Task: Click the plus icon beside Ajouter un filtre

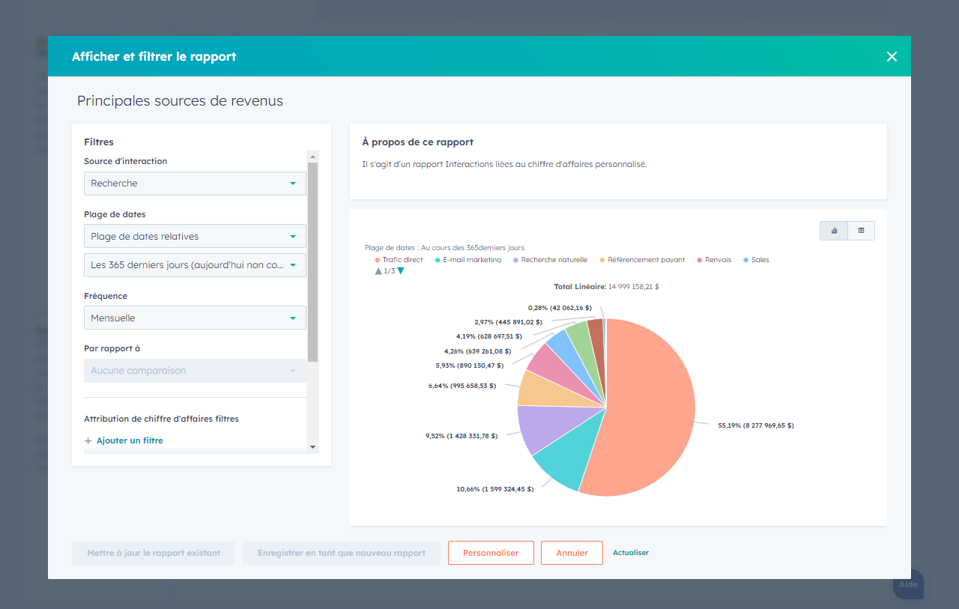Action: click(x=88, y=441)
